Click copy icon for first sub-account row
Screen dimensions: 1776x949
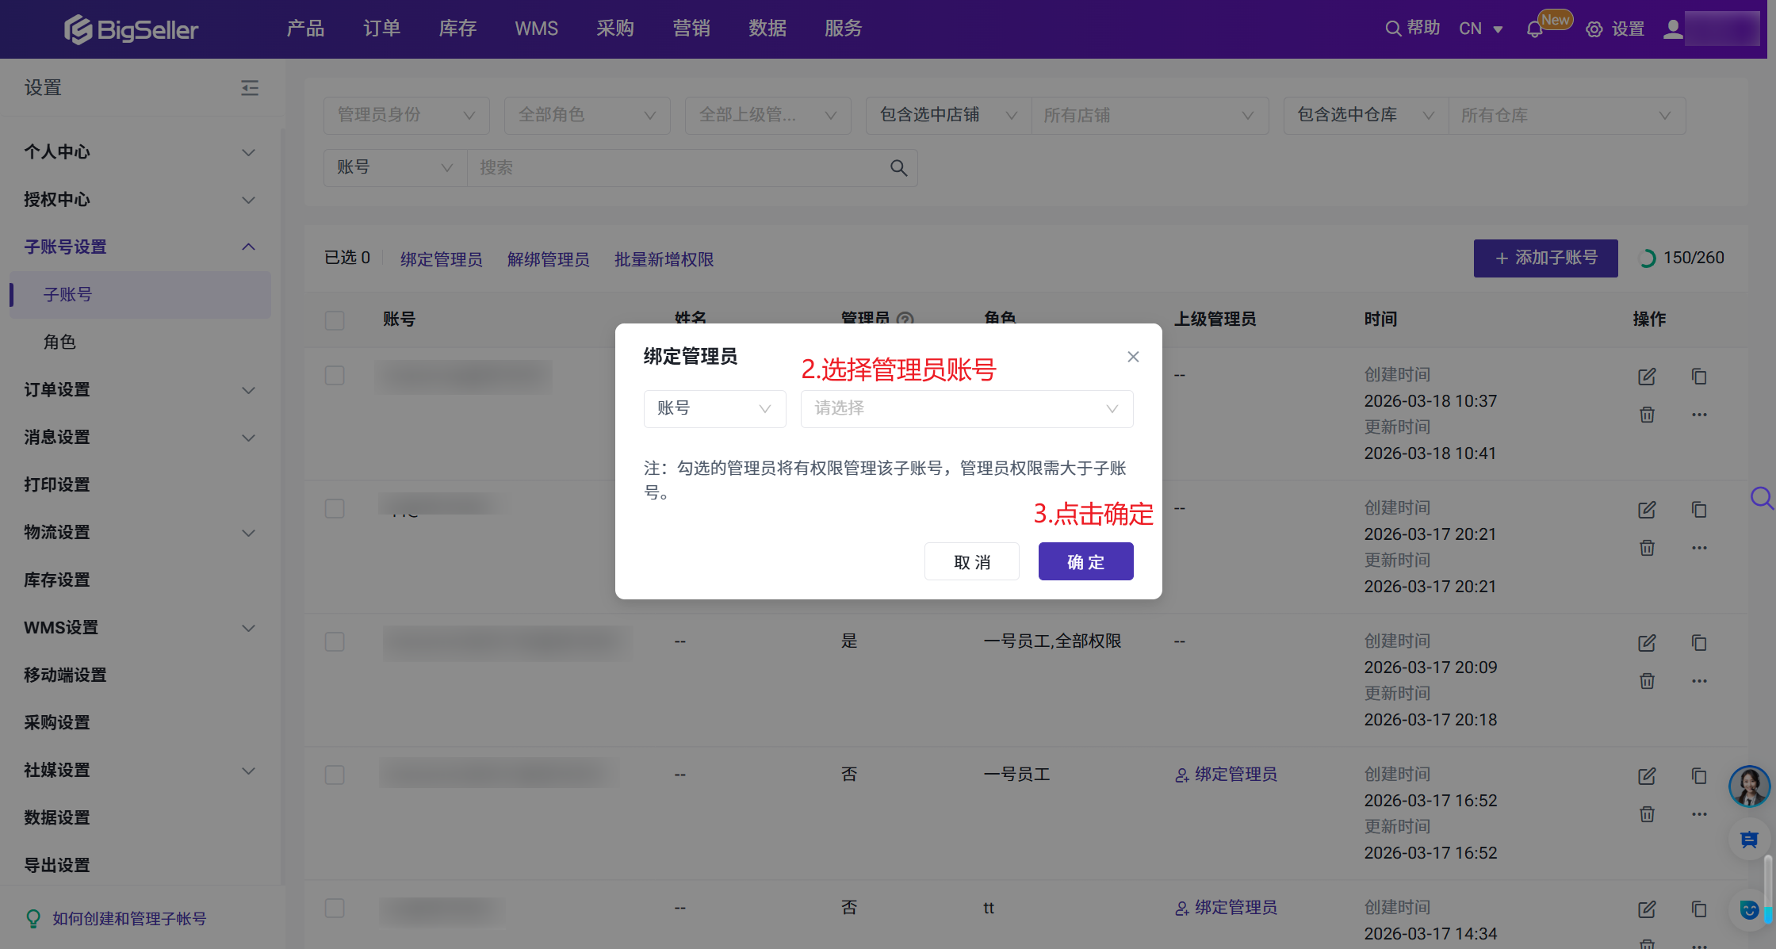pyautogui.click(x=1699, y=377)
